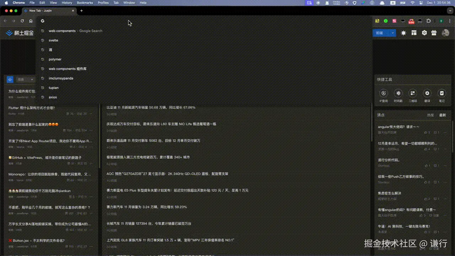Image resolution: width=455 pixels, height=256 pixels.
Task: Open the post '给我一些Push乙方做事的技巧'
Action: [x=401, y=176]
